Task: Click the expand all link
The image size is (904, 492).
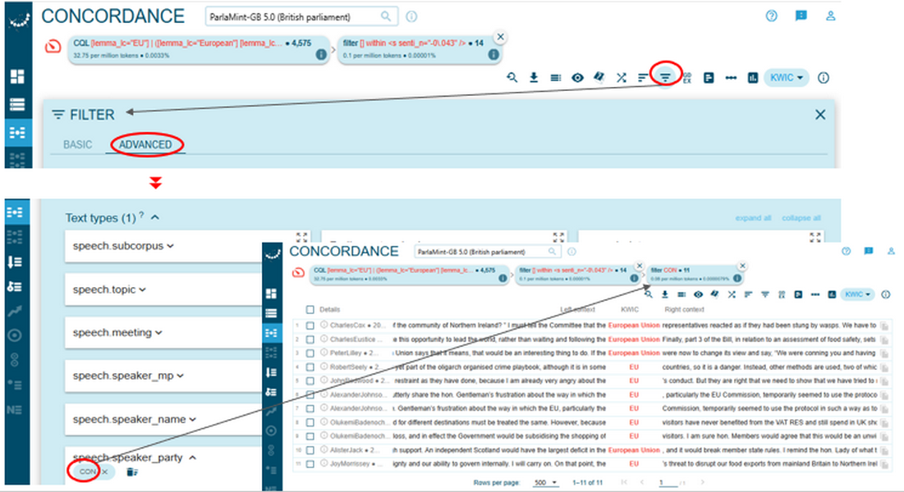Action: click(754, 217)
